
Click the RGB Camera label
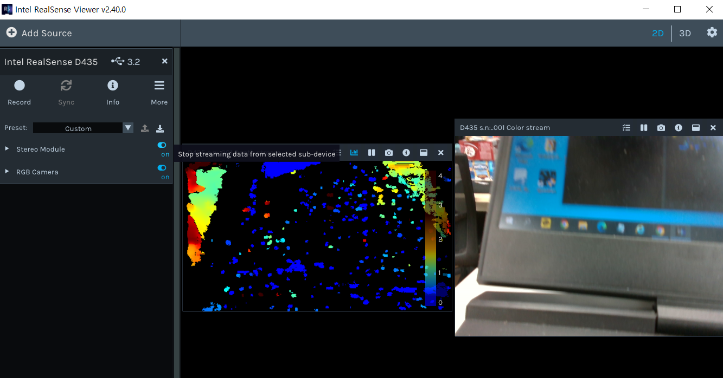[x=37, y=172]
